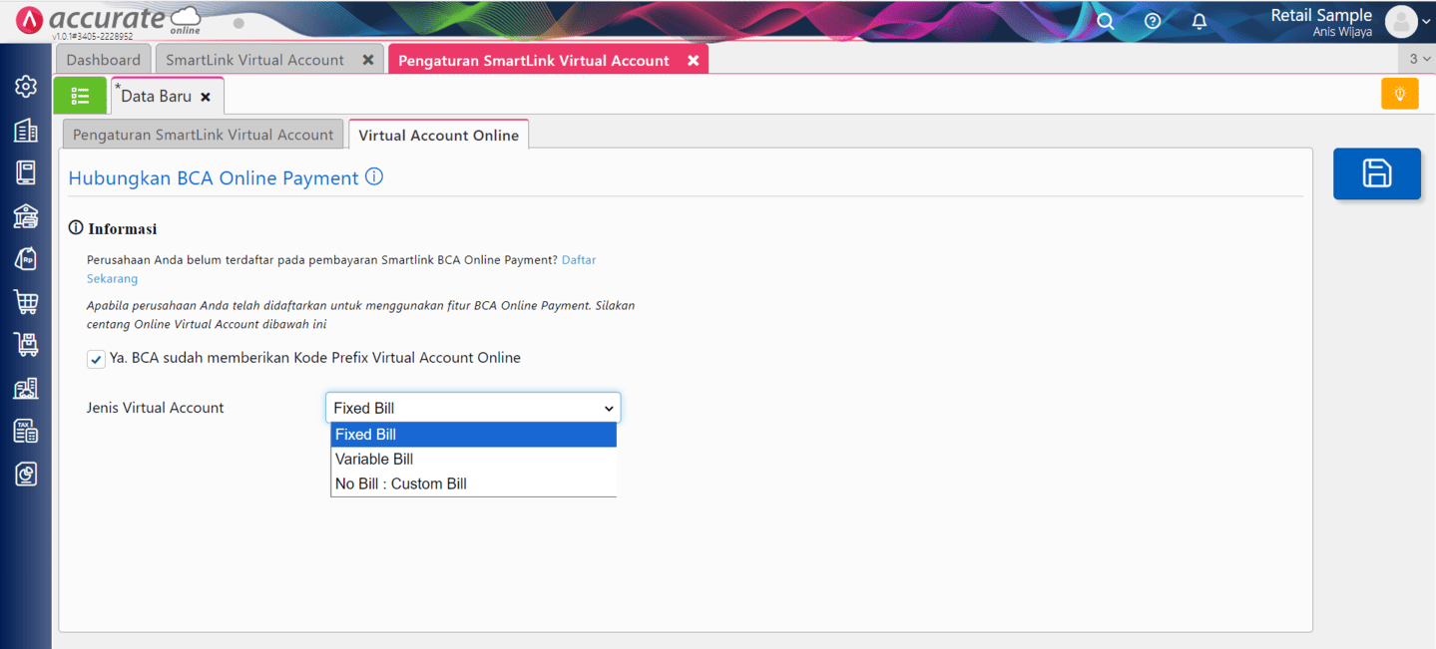1436x649 pixels.
Task: Open the Cash & Bank icon in sidebar
Action: 26,215
